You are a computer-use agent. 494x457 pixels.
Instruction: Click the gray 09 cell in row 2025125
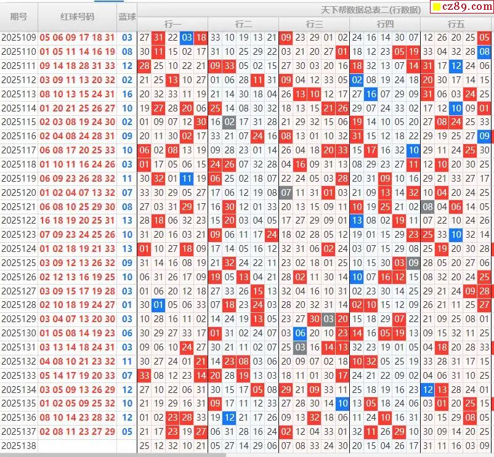pyautogui.click(x=413, y=263)
